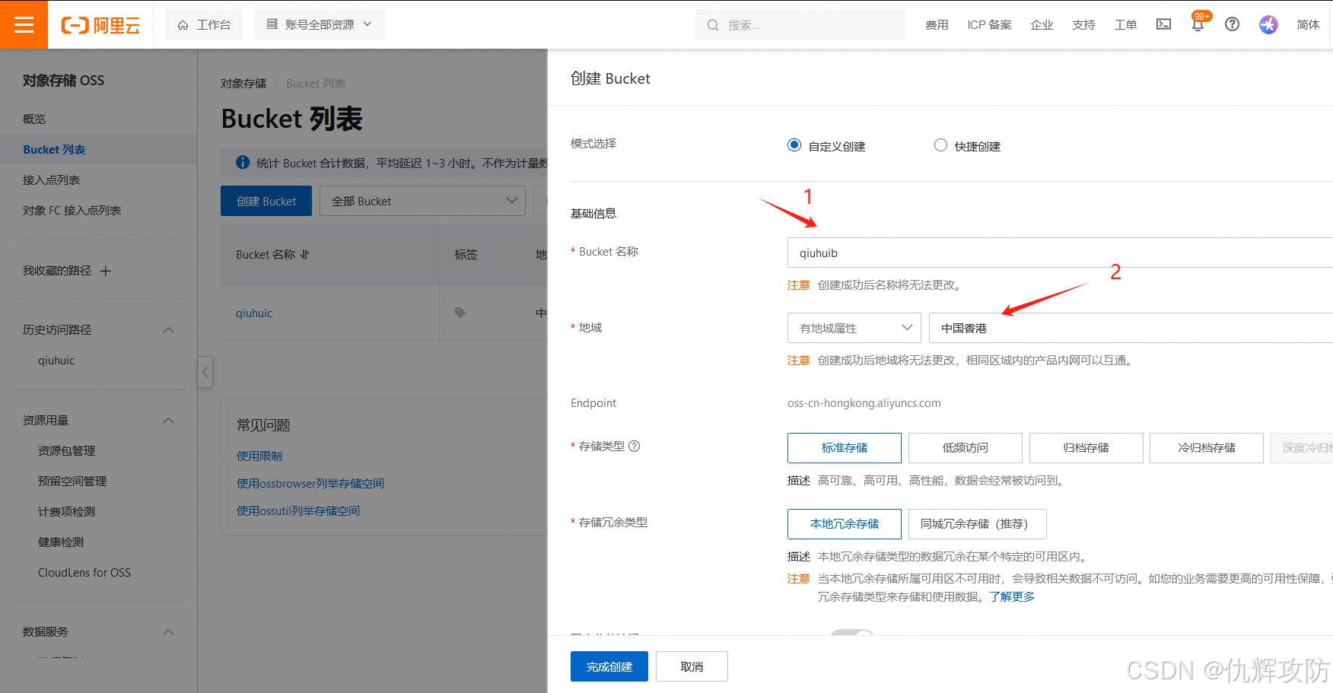Open resource package management
The height and width of the screenshot is (693, 1333).
66,450
